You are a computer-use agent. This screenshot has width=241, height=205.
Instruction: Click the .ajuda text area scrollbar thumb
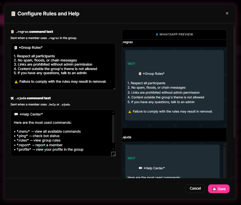[x=113, y=129]
